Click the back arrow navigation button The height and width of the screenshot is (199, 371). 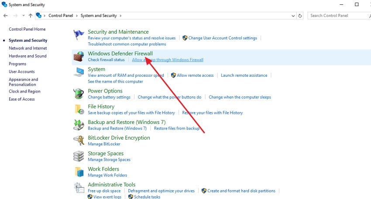[x=5, y=16]
